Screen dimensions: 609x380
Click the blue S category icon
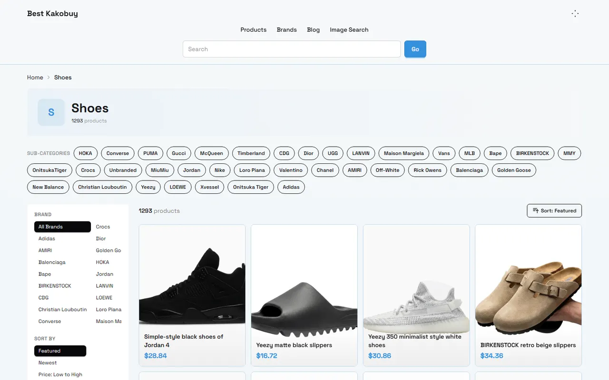click(x=51, y=113)
